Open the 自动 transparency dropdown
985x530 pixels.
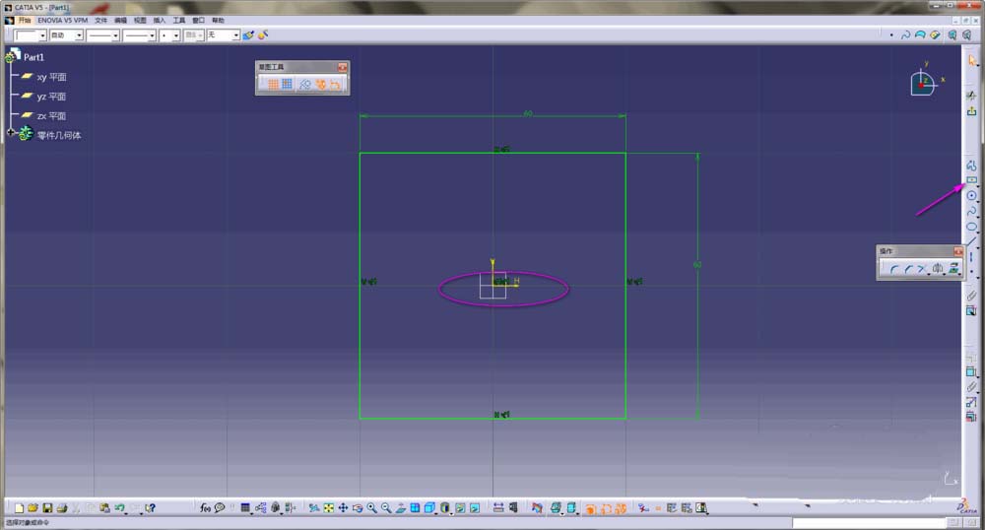tap(79, 35)
